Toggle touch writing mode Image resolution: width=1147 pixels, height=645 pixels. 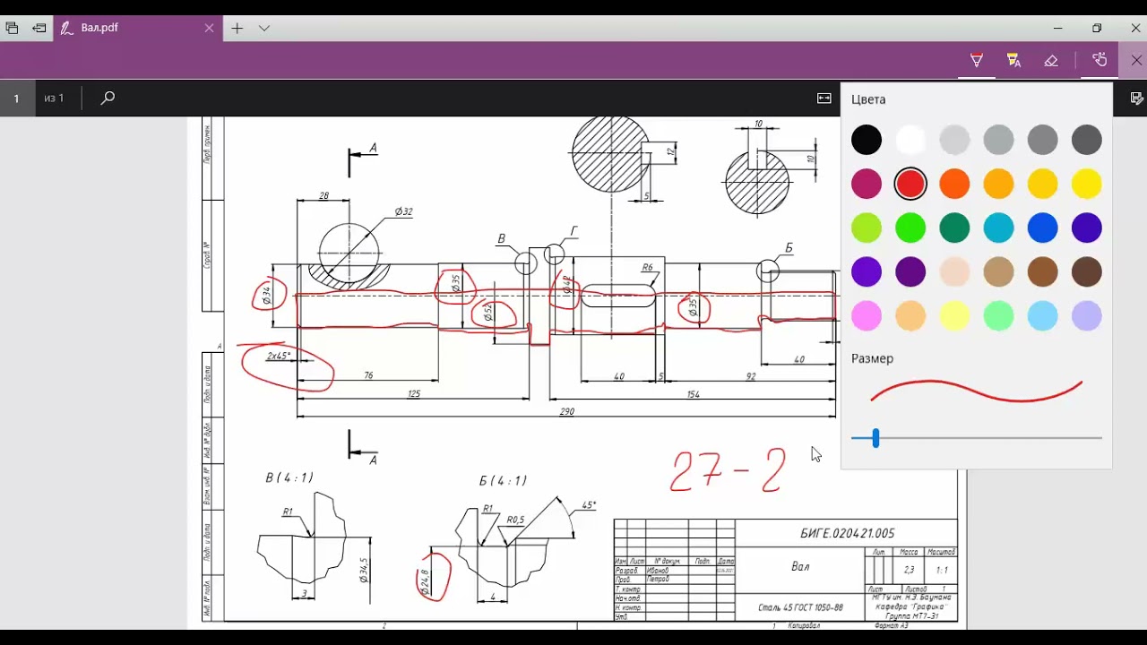pos(1100,60)
